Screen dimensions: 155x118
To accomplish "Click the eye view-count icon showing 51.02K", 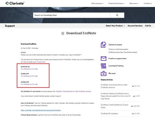I will (x=133, y=114).
